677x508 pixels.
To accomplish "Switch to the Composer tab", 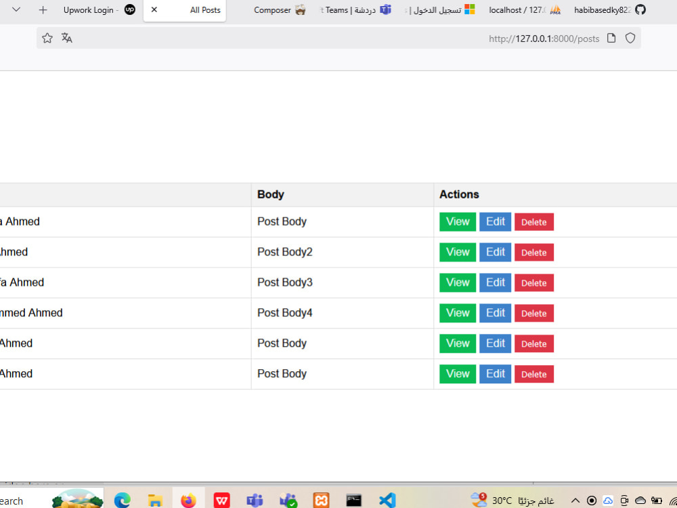I will click(280, 10).
